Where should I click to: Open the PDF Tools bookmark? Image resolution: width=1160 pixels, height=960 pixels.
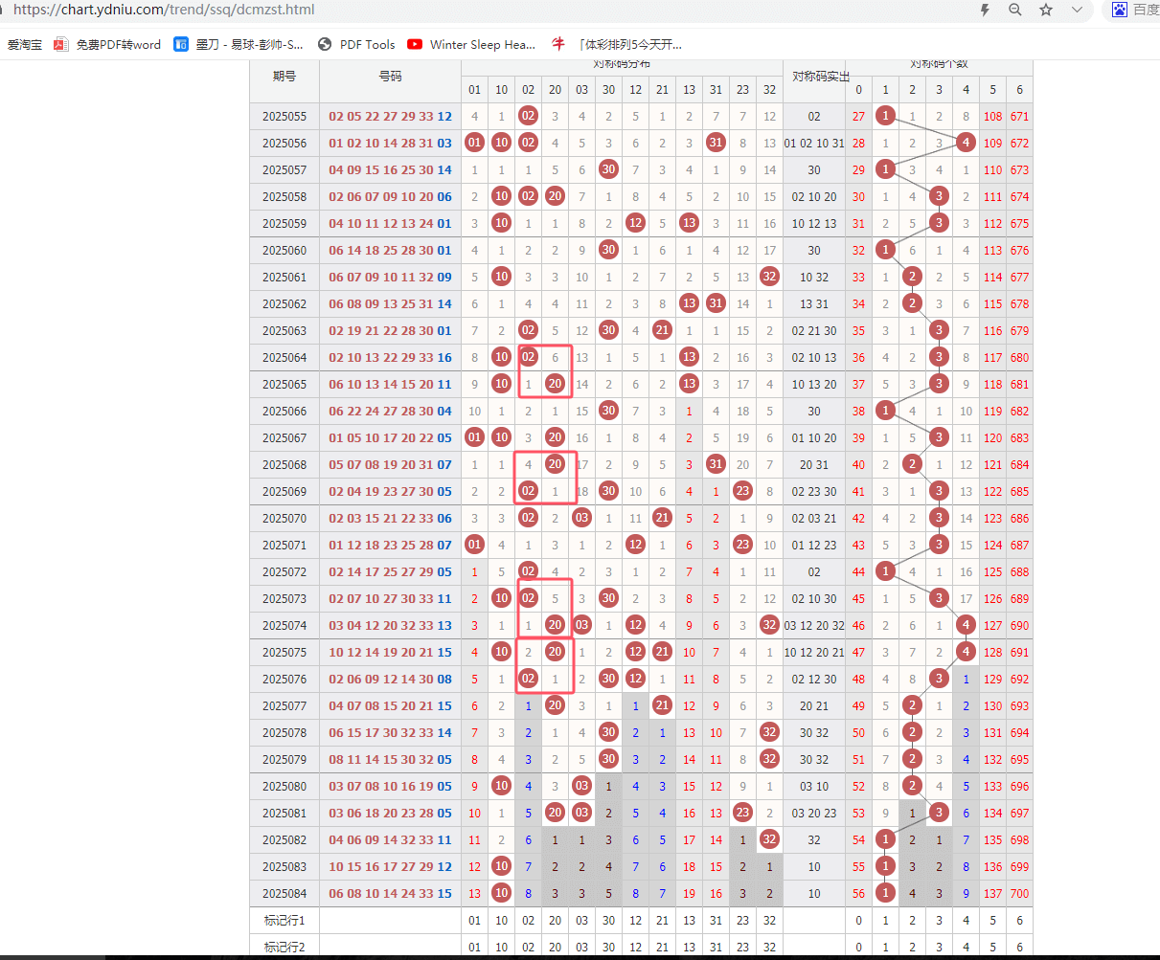[356, 44]
